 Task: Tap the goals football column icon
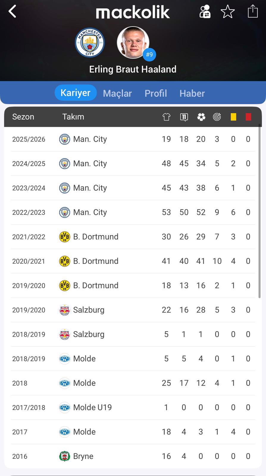coord(201,117)
